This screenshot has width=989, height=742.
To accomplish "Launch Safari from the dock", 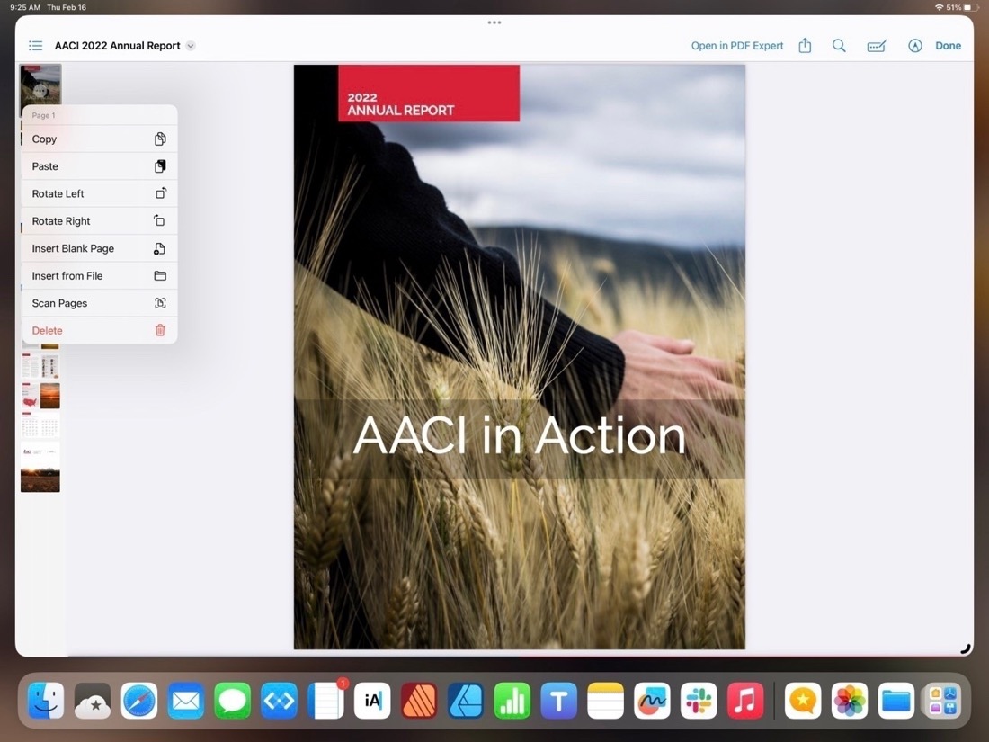I will point(138,701).
